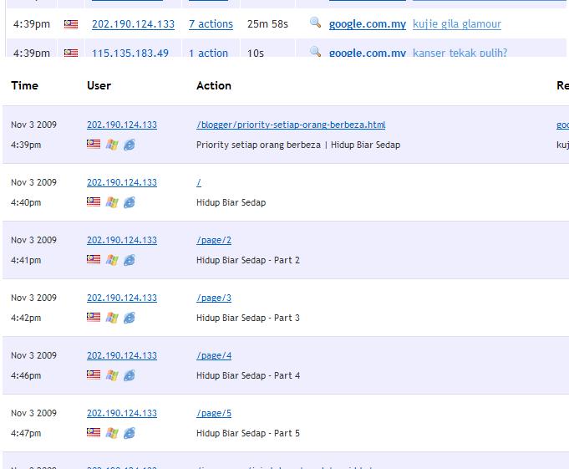This screenshot has width=569, height=469.
Task: Click the Windows icon in the 4:46pm row
Action: (x=111, y=375)
